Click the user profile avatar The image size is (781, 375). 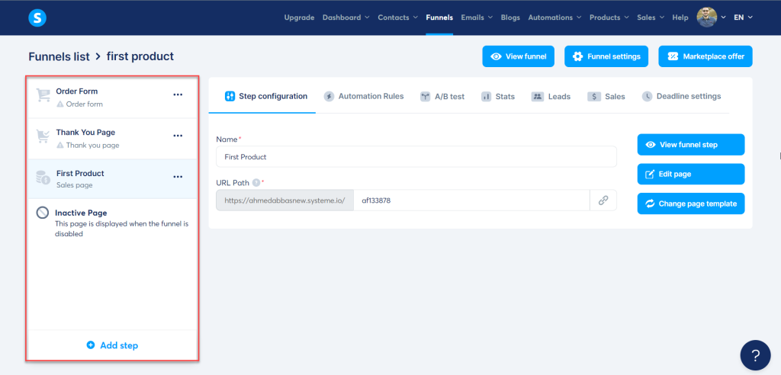pos(707,17)
